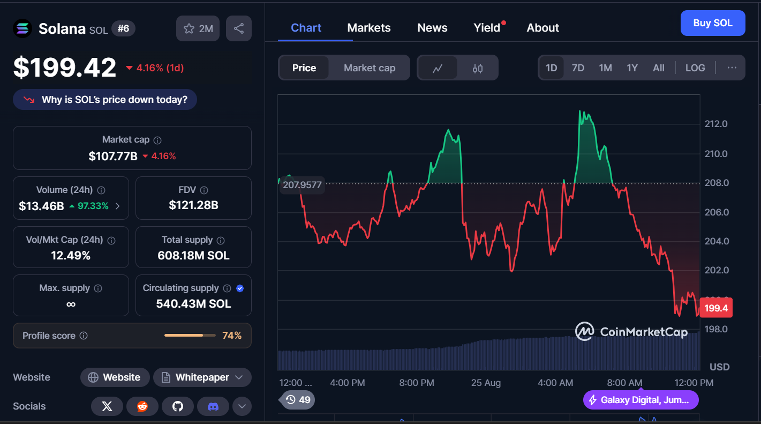Open the News tab
The width and height of the screenshot is (761, 424).
click(432, 28)
